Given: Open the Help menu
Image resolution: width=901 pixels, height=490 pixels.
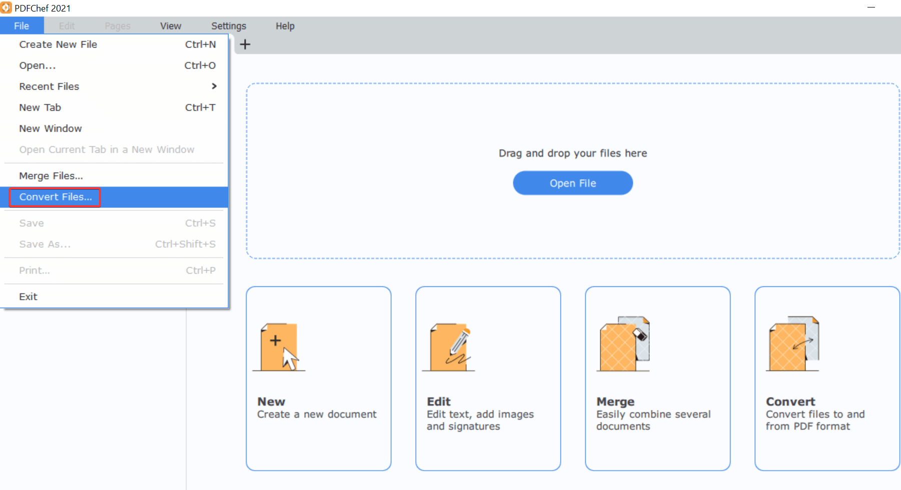Looking at the screenshot, I should point(285,26).
